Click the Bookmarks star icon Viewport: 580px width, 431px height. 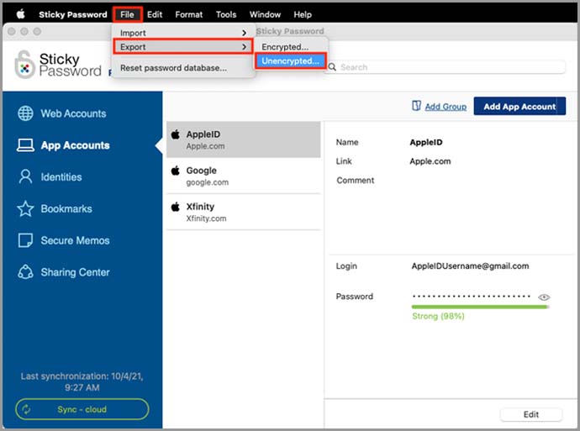click(x=25, y=208)
